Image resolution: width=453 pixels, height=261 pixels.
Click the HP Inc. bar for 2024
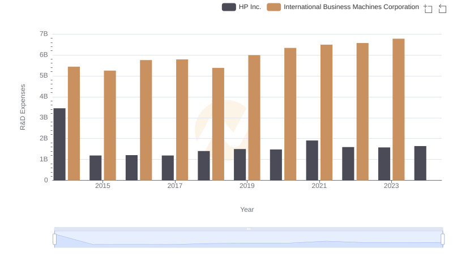420,163
